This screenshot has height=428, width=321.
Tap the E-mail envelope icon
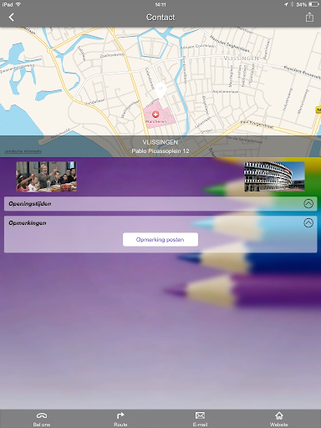point(200,415)
